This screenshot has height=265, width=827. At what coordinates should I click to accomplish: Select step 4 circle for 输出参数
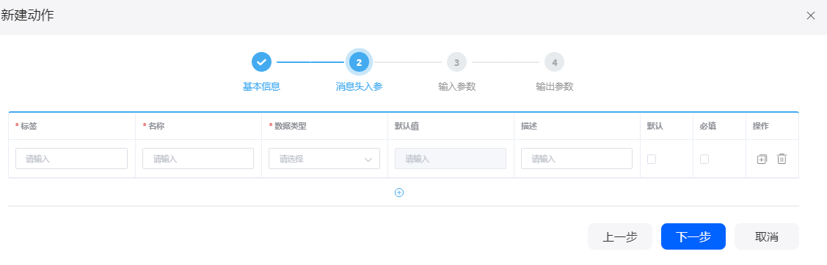(554, 62)
